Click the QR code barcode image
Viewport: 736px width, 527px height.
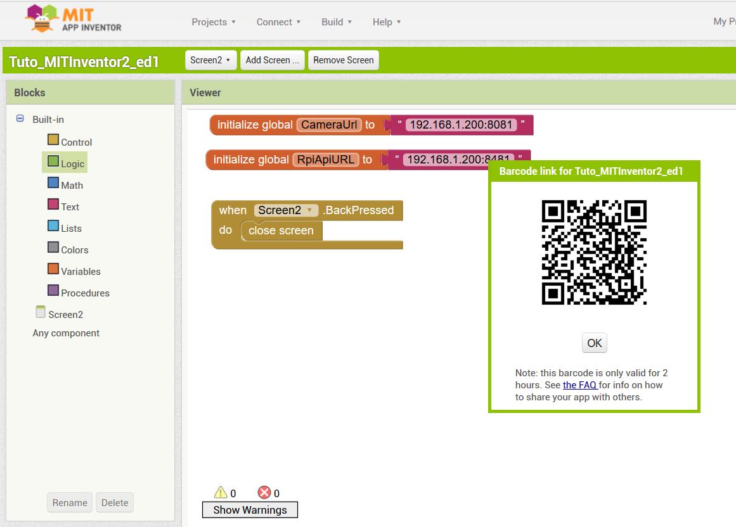(x=594, y=252)
